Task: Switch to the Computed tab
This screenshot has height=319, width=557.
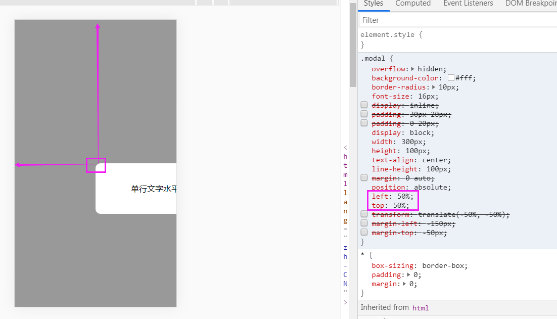Action: click(x=412, y=4)
